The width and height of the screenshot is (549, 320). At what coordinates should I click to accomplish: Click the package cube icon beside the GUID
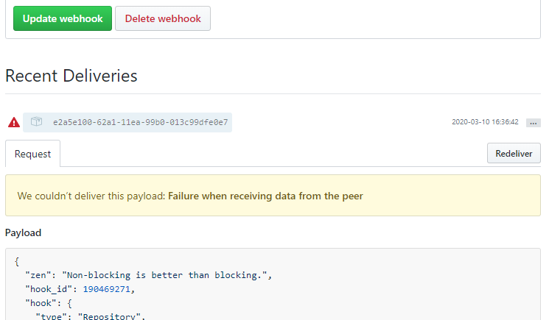pos(36,121)
